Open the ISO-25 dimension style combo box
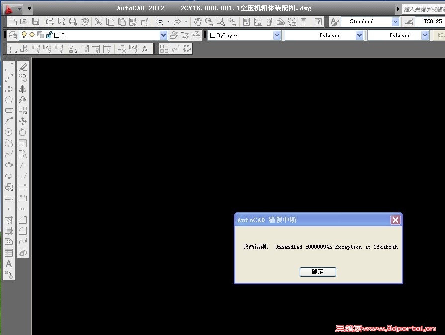Image resolution: width=445 pixels, height=335 pixels. [x=430, y=21]
